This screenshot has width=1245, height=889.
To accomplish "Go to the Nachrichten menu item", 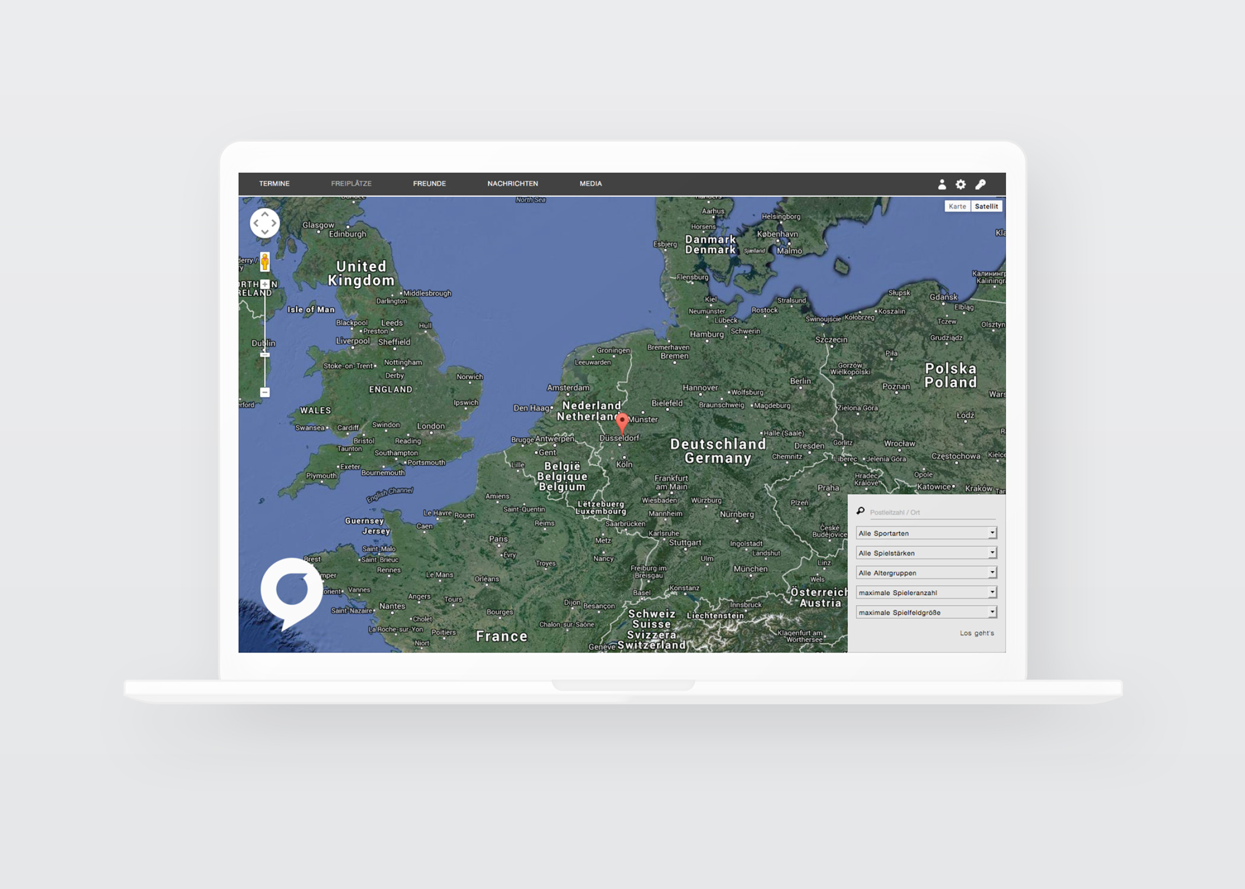I will point(512,184).
